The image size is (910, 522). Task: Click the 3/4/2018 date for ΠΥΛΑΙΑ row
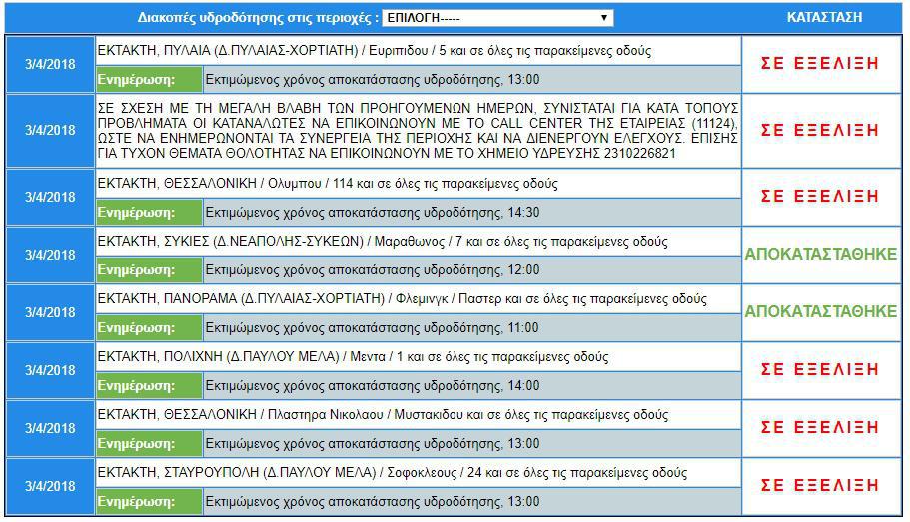(50, 65)
